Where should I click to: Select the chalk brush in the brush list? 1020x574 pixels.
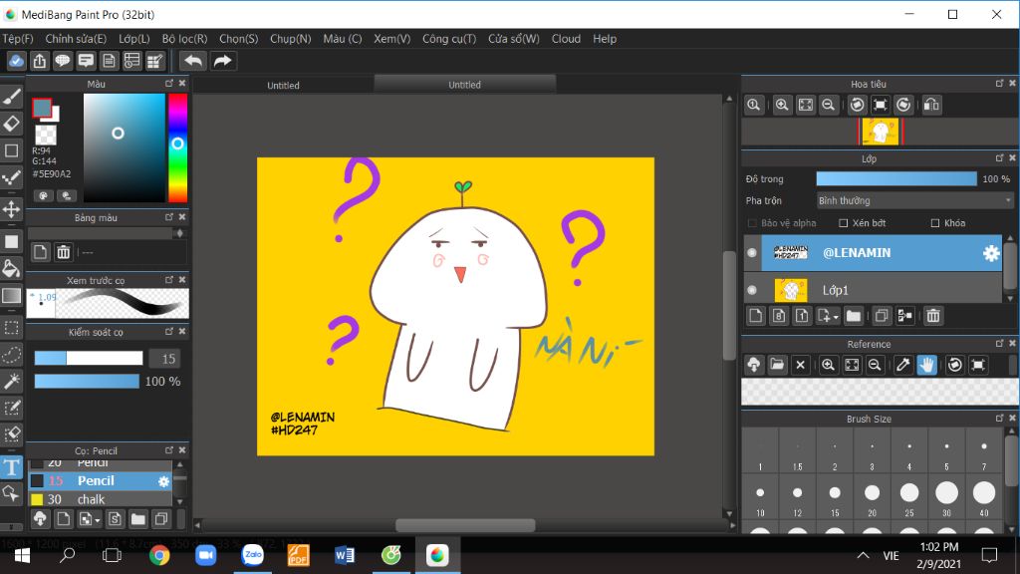point(90,499)
